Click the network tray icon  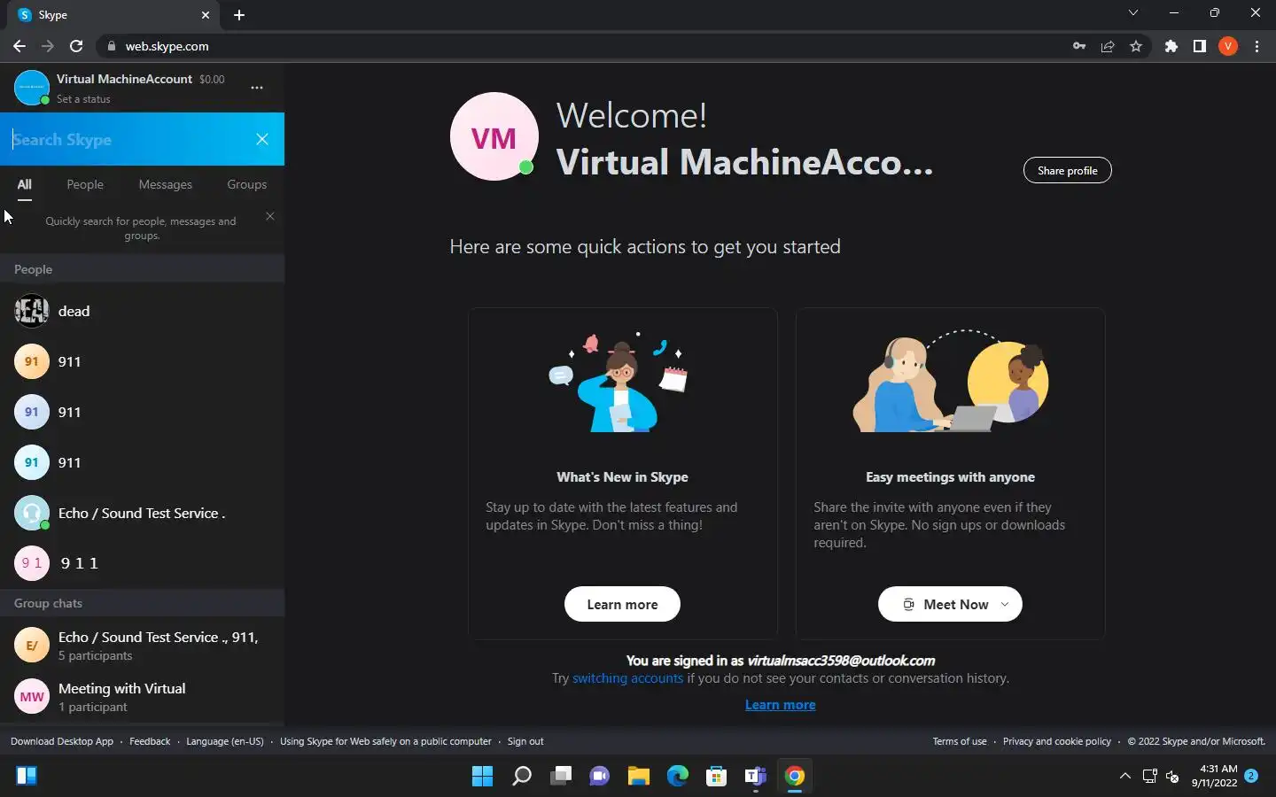1150,776
